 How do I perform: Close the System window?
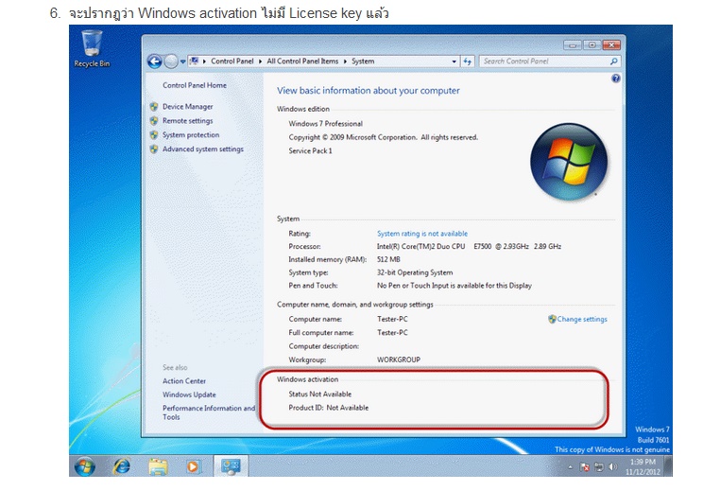coord(611,44)
